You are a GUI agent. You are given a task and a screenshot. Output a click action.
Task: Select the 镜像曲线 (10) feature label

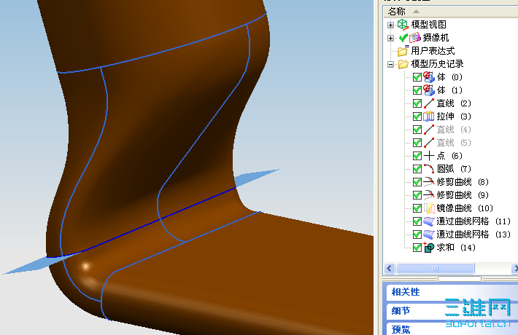coord(465,208)
